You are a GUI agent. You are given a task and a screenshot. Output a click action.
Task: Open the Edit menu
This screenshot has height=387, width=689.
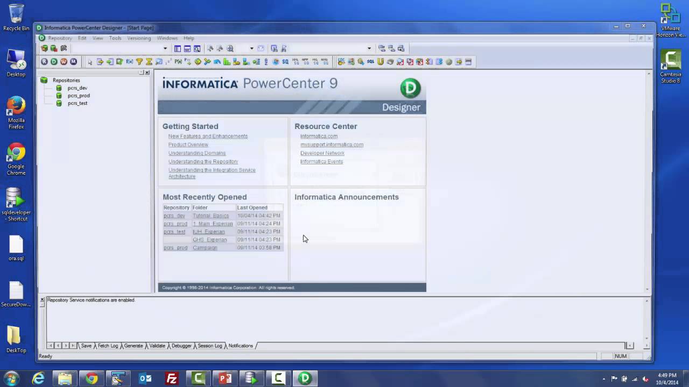point(82,38)
